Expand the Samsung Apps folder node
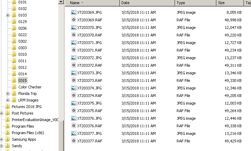Viewport: 251px width, 151px height. [2, 139]
